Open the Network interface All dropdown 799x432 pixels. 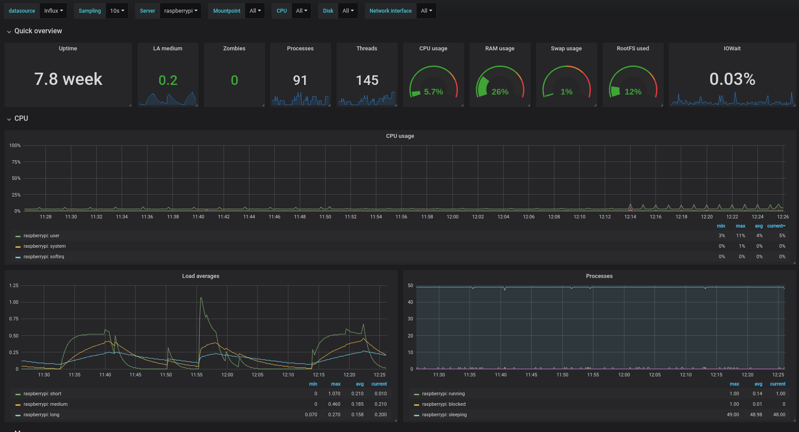click(426, 11)
